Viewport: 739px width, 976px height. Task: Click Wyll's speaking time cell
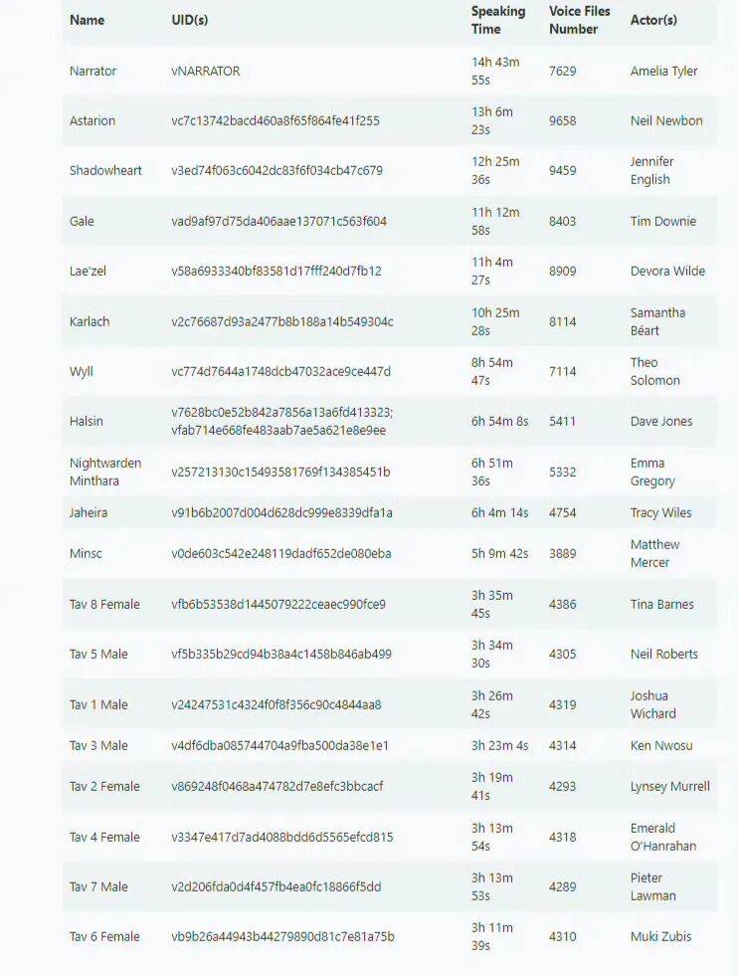494,371
